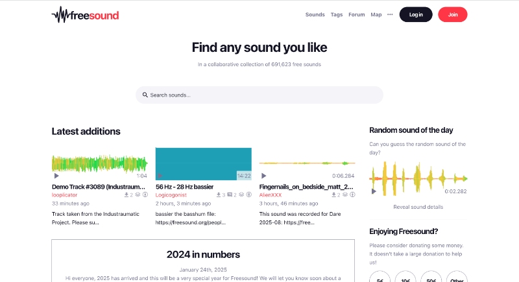Click the teal 56 Hz bassier waveform
The height and width of the screenshot is (282, 519).
(203, 163)
